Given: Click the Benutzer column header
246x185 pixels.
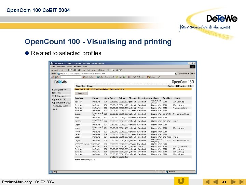Looking at the screenshot, I should (x=79, y=98).
